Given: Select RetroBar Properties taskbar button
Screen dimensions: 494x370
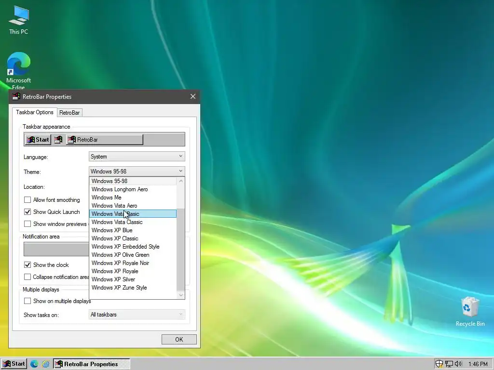Looking at the screenshot, I should tap(91, 364).
